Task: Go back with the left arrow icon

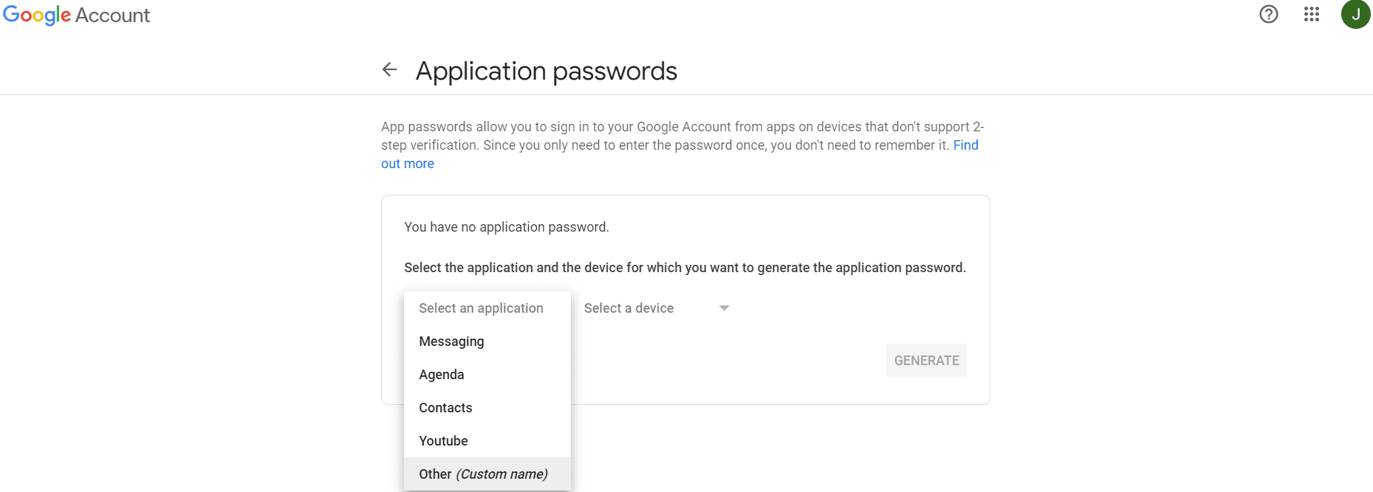Action: coord(389,69)
